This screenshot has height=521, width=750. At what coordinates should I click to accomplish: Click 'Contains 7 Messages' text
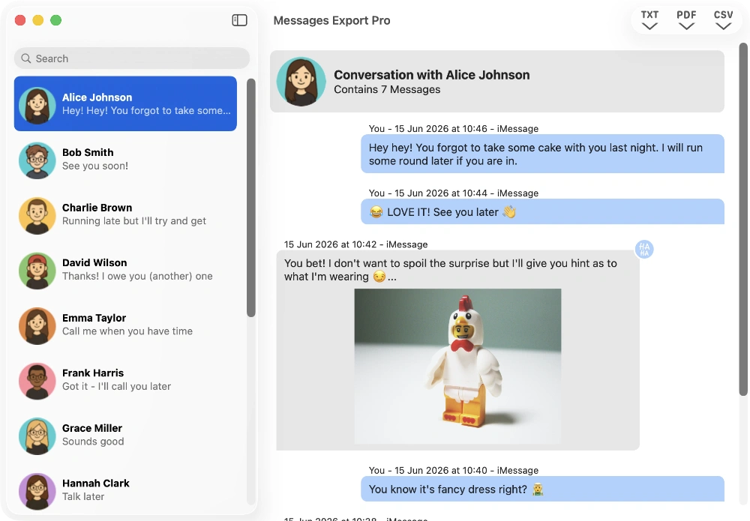pyautogui.click(x=387, y=90)
